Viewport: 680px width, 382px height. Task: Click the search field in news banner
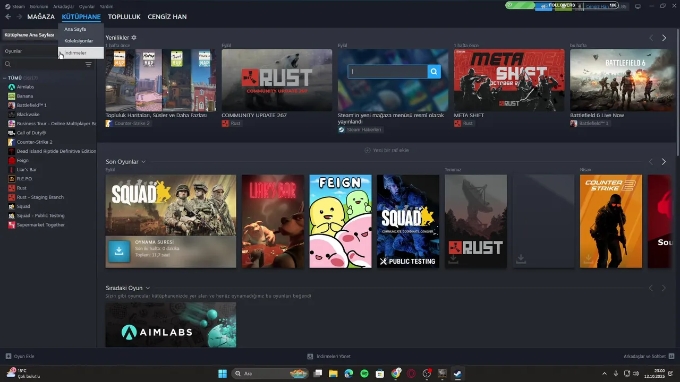pos(388,72)
